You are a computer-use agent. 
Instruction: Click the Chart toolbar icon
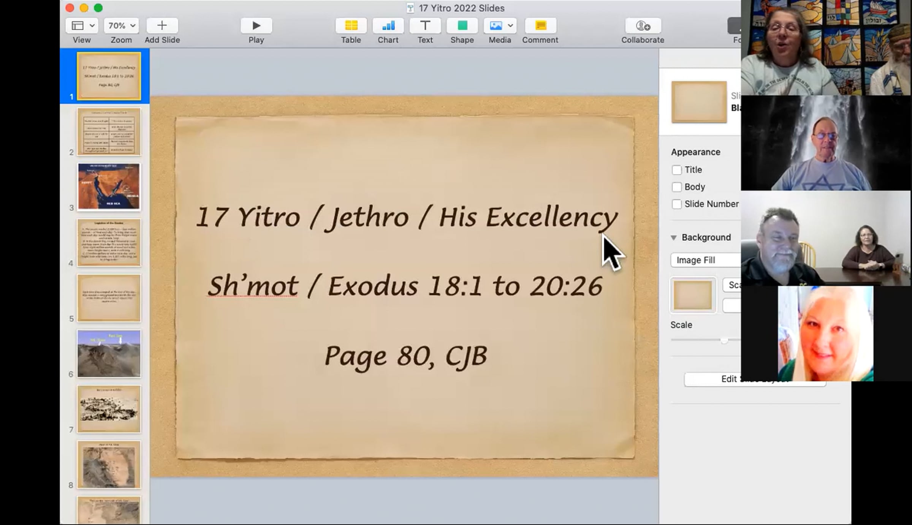coord(388,25)
